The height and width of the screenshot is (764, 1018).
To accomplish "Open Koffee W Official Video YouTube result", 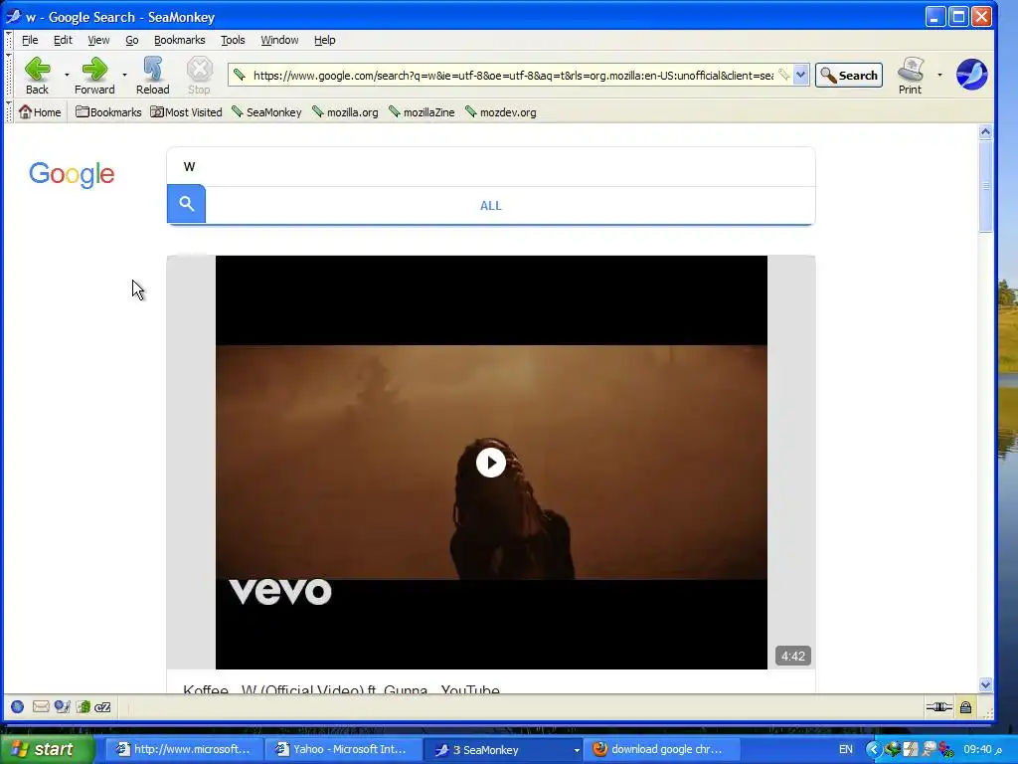I will [x=342, y=689].
